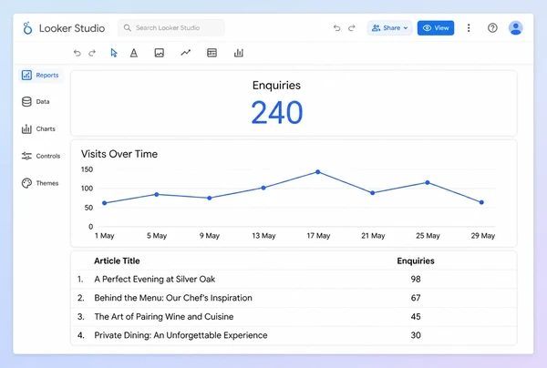Open Controls sidebar section

click(x=41, y=156)
